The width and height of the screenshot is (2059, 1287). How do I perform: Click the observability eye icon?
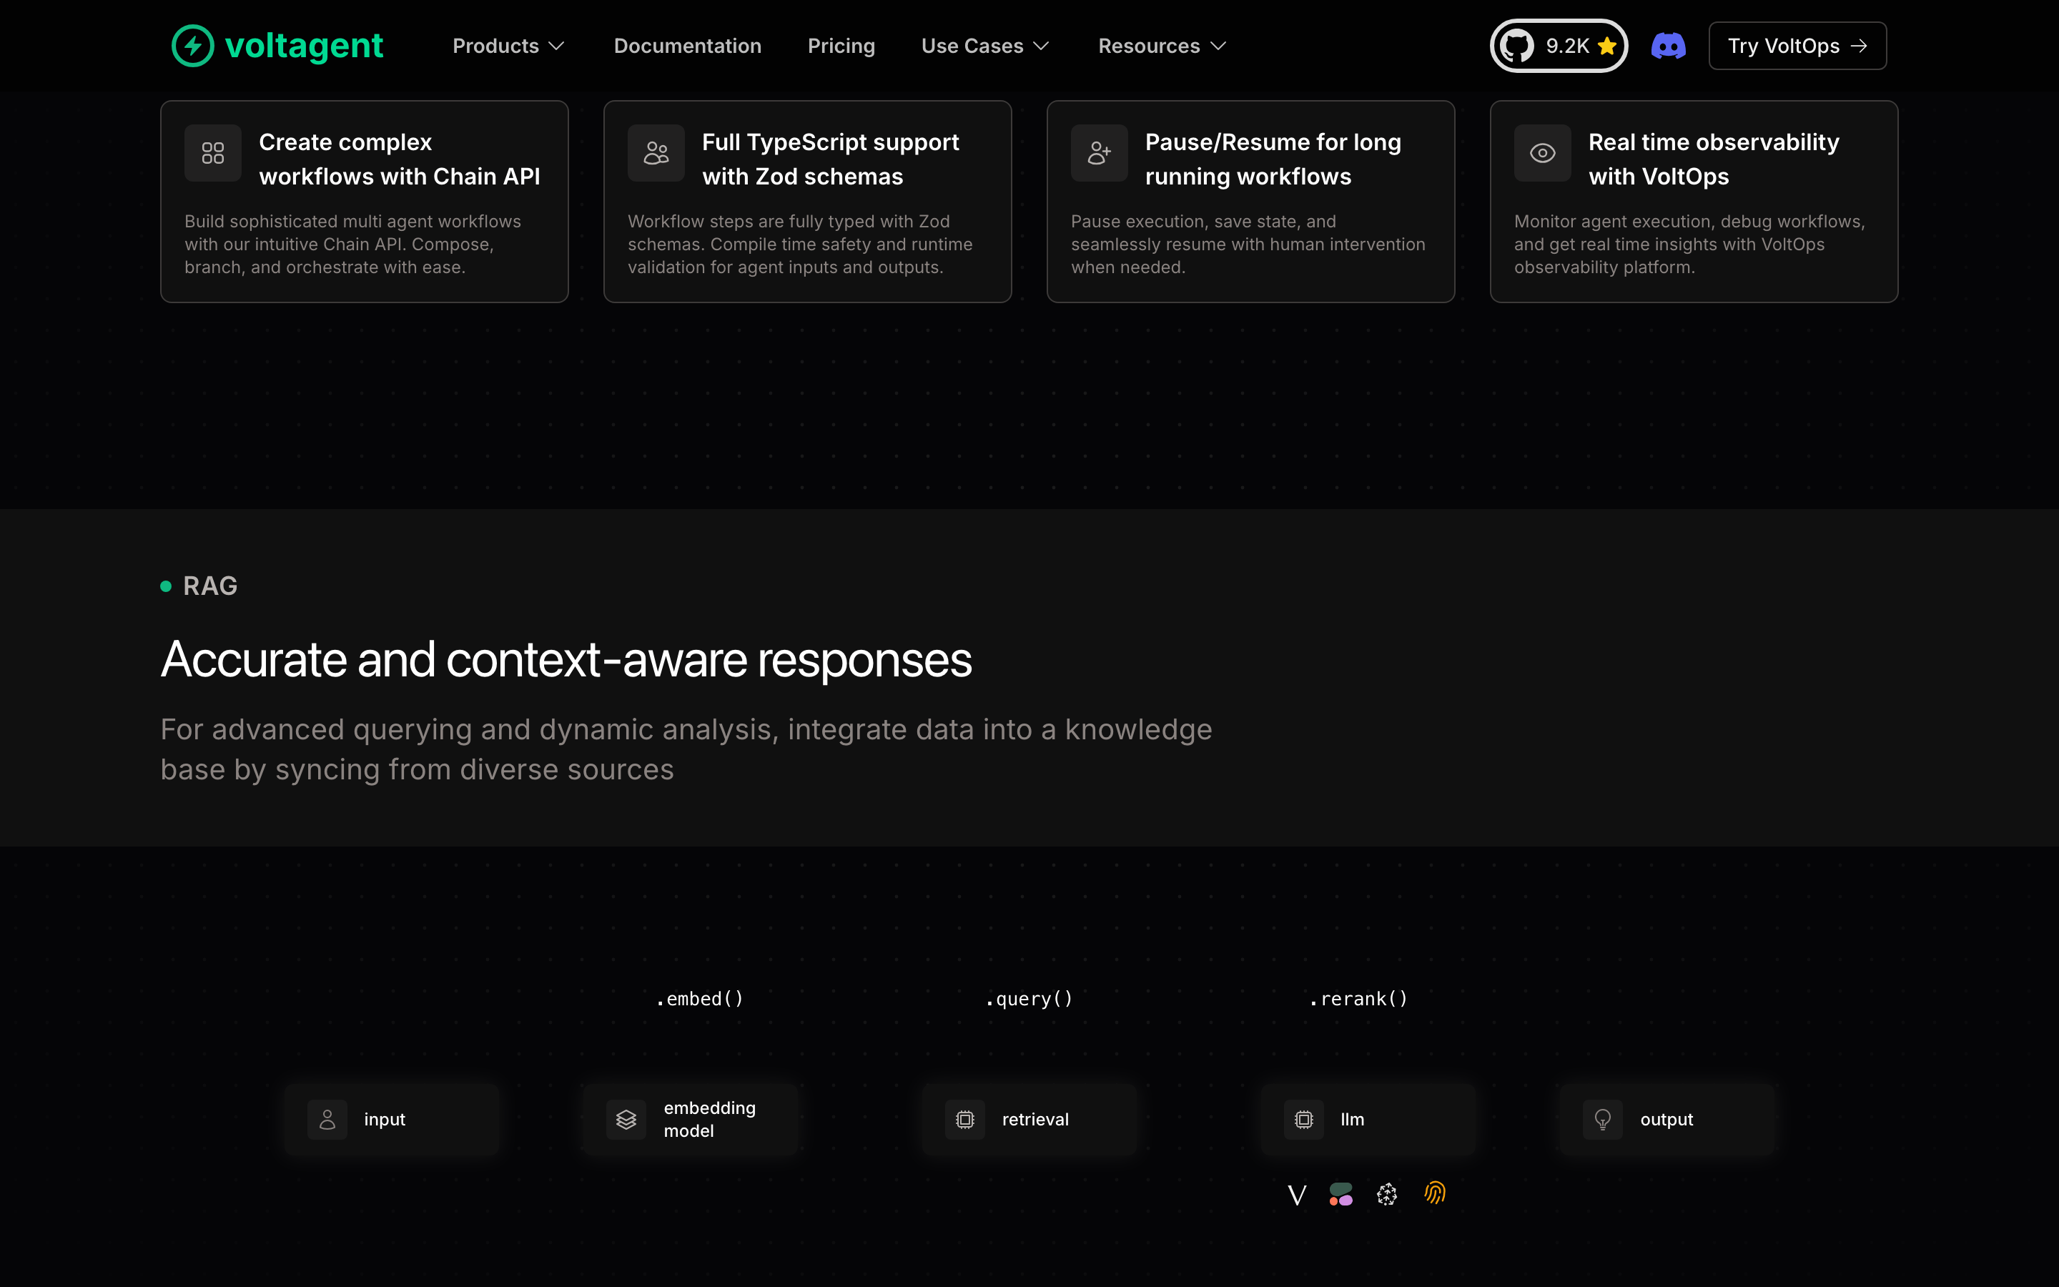1543,153
